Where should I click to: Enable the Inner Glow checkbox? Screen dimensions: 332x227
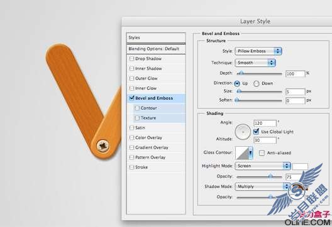131,88
